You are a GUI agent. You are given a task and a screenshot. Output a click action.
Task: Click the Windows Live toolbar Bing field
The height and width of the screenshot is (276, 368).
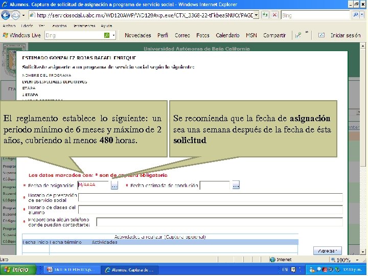(x=74, y=35)
